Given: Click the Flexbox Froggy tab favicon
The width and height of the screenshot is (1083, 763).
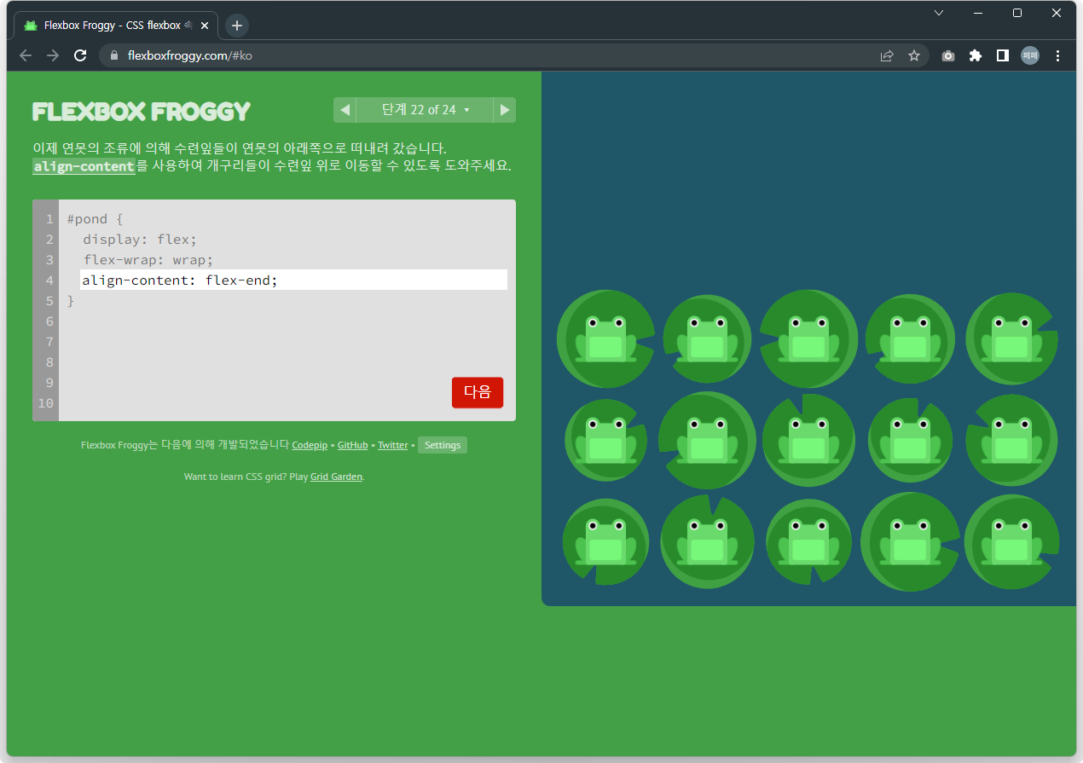Looking at the screenshot, I should [31, 26].
